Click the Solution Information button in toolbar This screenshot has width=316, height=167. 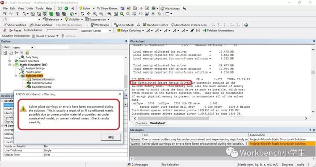pos(16,36)
